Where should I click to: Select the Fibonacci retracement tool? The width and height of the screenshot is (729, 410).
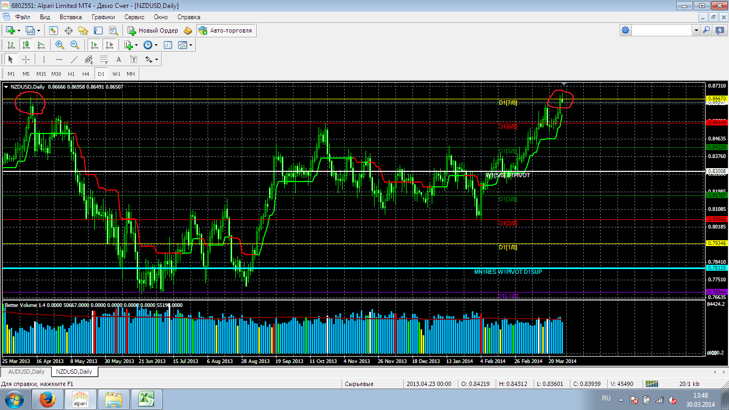pos(104,59)
